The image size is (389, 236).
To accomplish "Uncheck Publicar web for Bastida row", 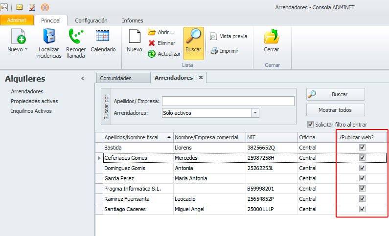I will (363, 148).
